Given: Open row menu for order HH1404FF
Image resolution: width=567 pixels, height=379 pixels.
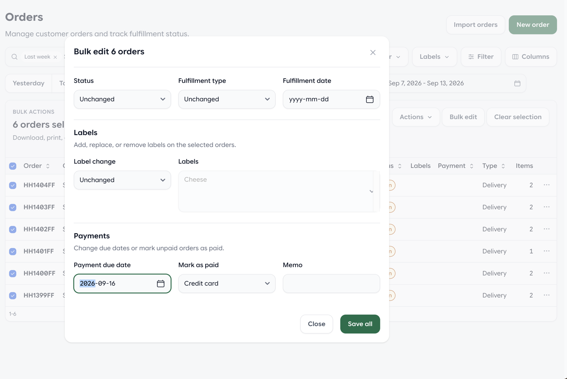Looking at the screenshot, I should [x=547, y=185].
